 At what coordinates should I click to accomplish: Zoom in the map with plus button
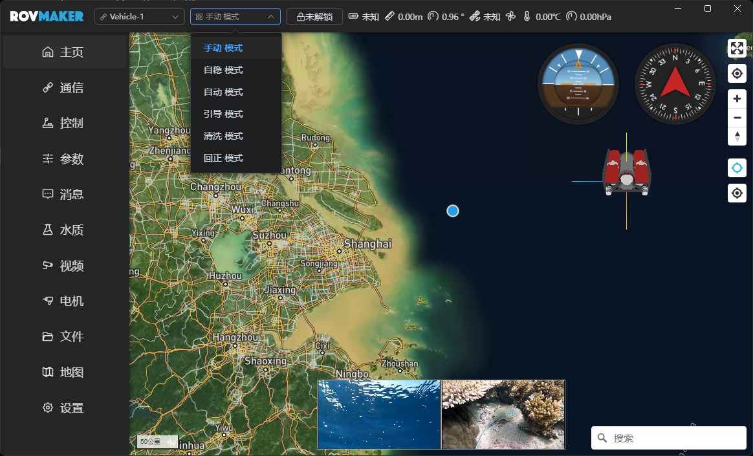(737, 99)
